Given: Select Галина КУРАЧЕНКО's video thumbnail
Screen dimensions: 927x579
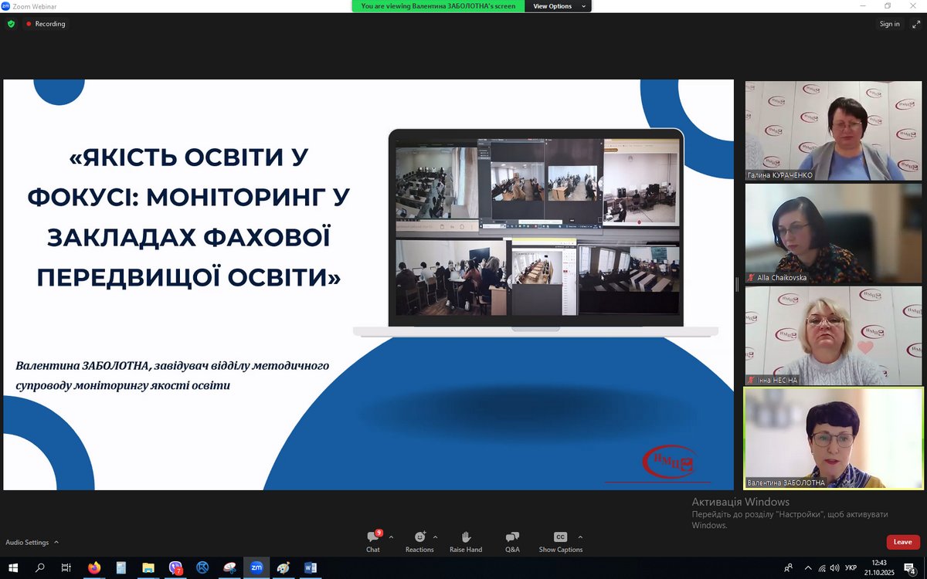Looking at the screenshot, I should tap(833, 130).
